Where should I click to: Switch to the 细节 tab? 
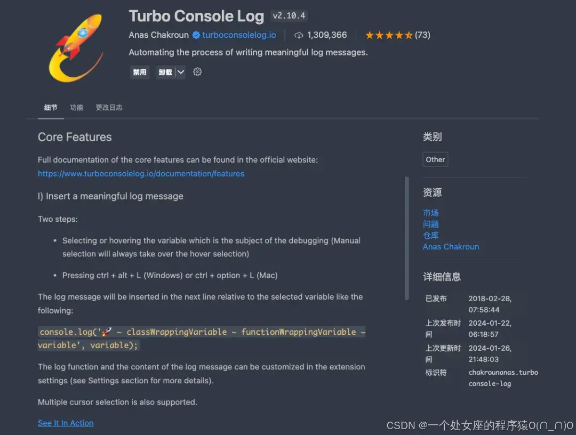coord(51,108)
